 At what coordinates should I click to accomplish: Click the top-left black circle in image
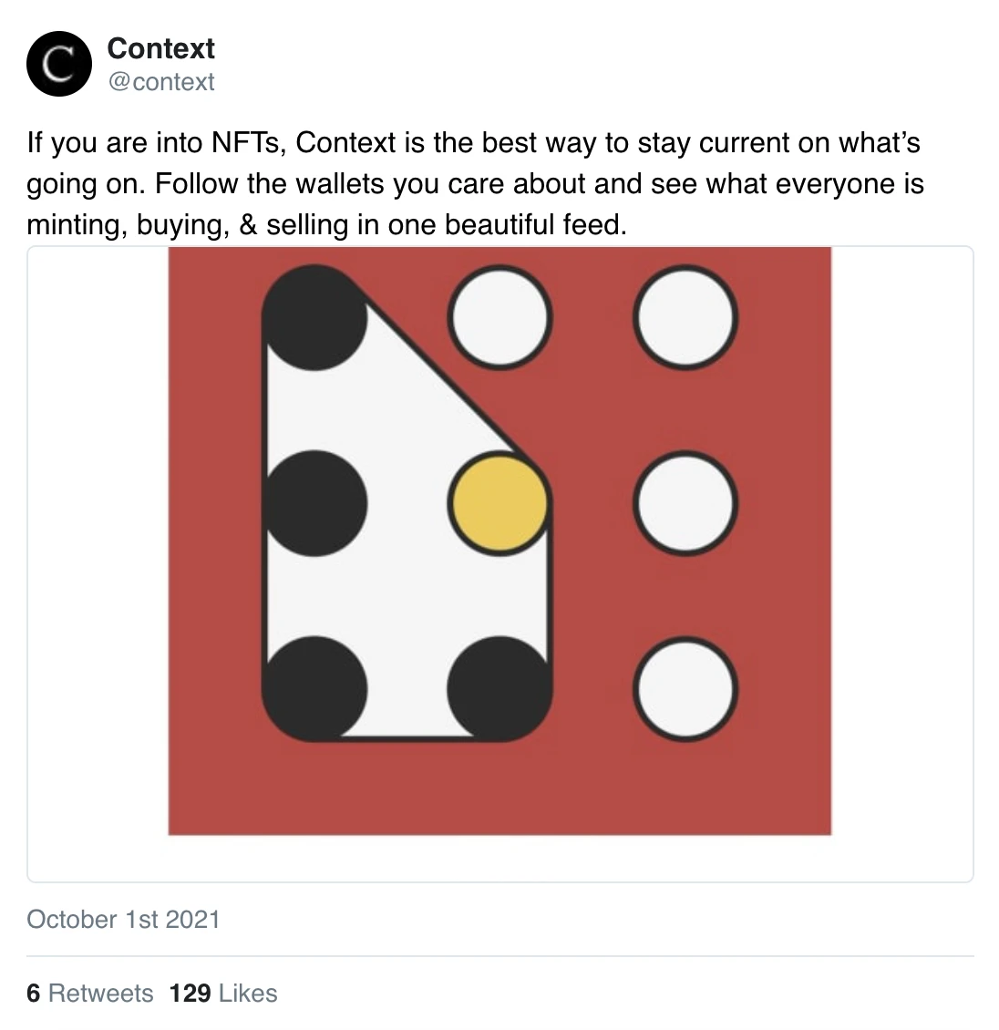tap(314, 317)
